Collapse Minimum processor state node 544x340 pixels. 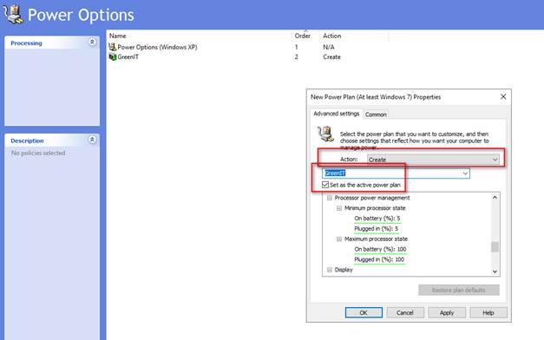[x=339, y=208]
